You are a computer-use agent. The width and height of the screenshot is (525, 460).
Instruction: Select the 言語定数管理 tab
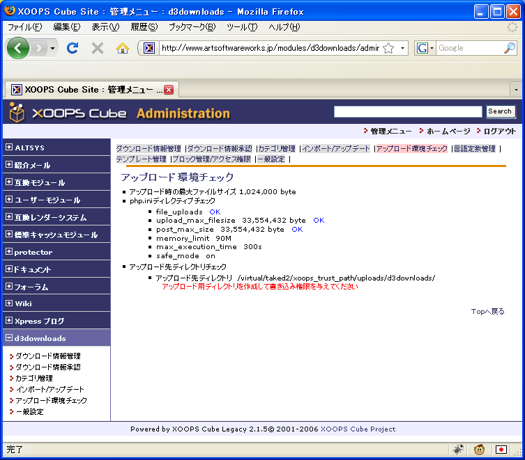474,148
